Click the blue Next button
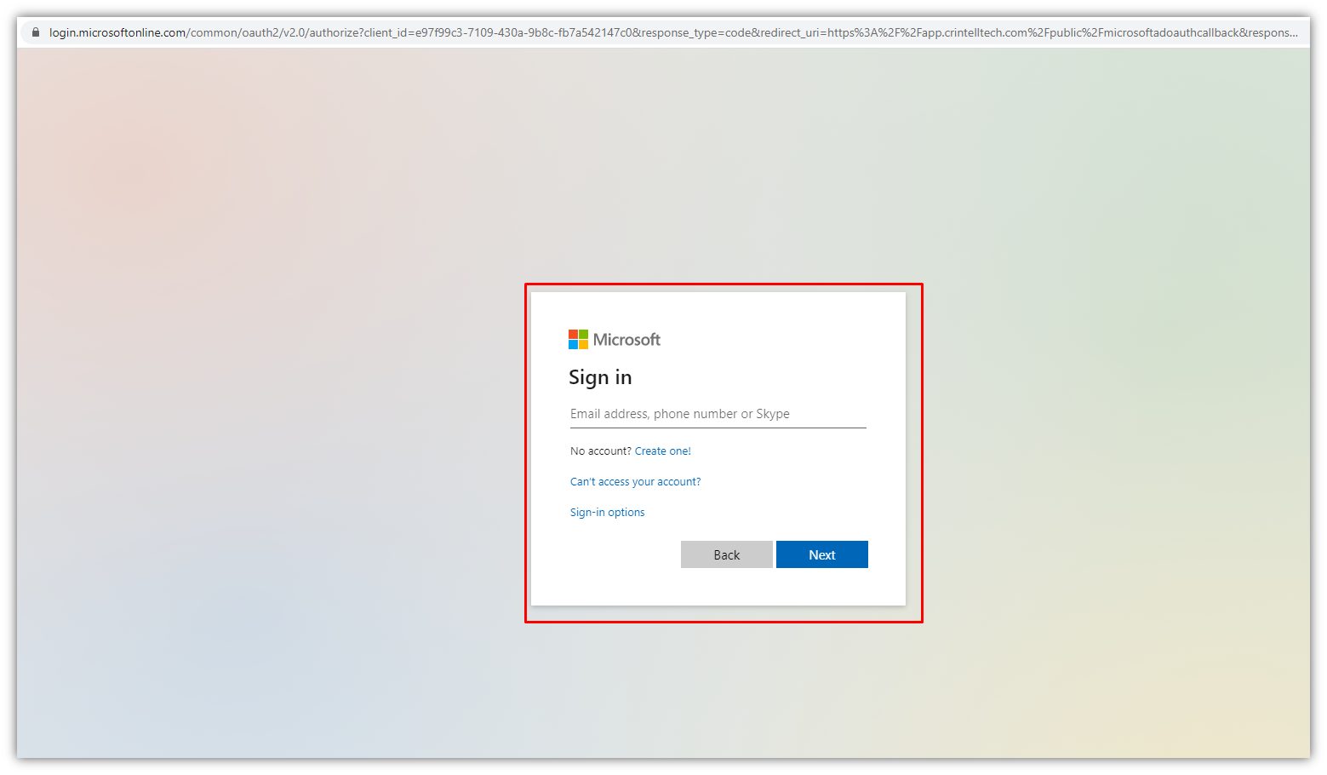The height and width of the screenshot is (775, 1327). pos(822,554)
